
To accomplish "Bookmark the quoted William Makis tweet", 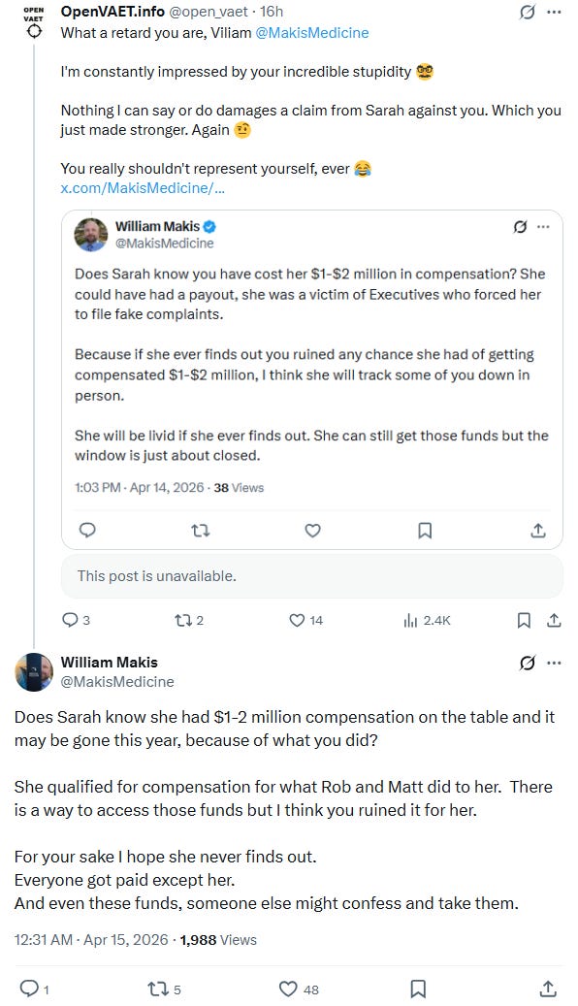I will pos(425,531).
